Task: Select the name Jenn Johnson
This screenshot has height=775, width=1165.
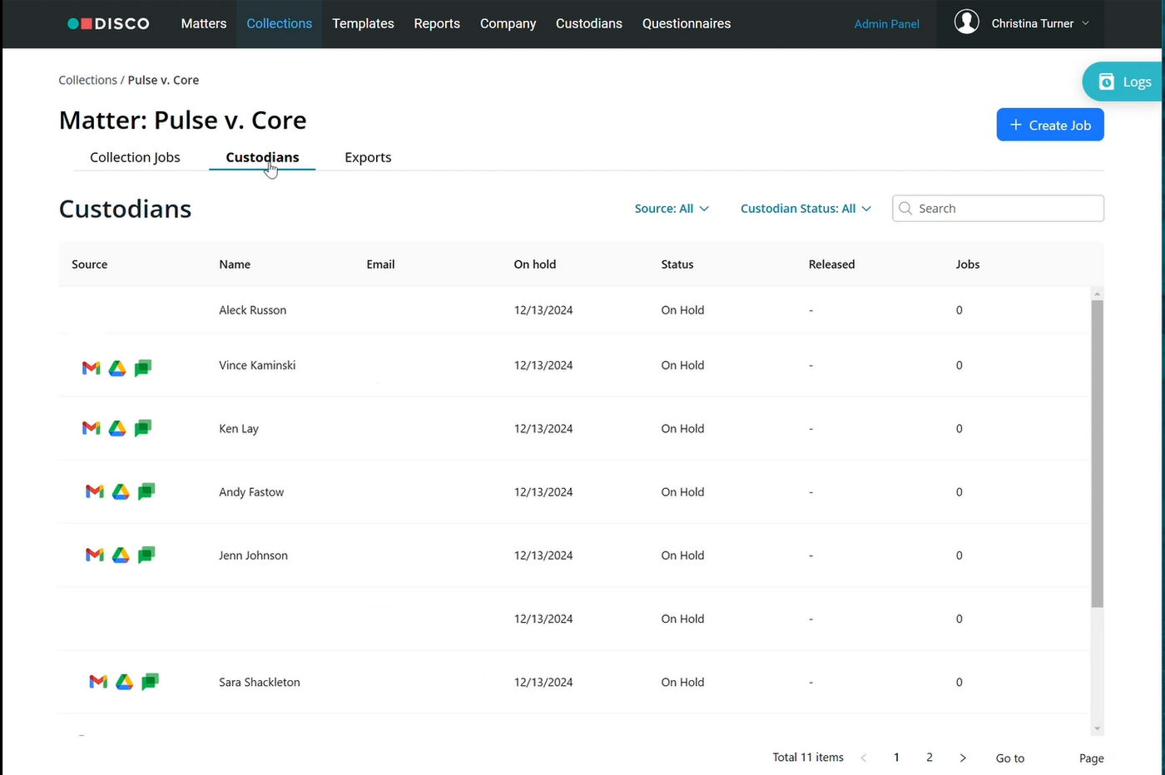Action: pyautogui.click(x=253, y=555)
